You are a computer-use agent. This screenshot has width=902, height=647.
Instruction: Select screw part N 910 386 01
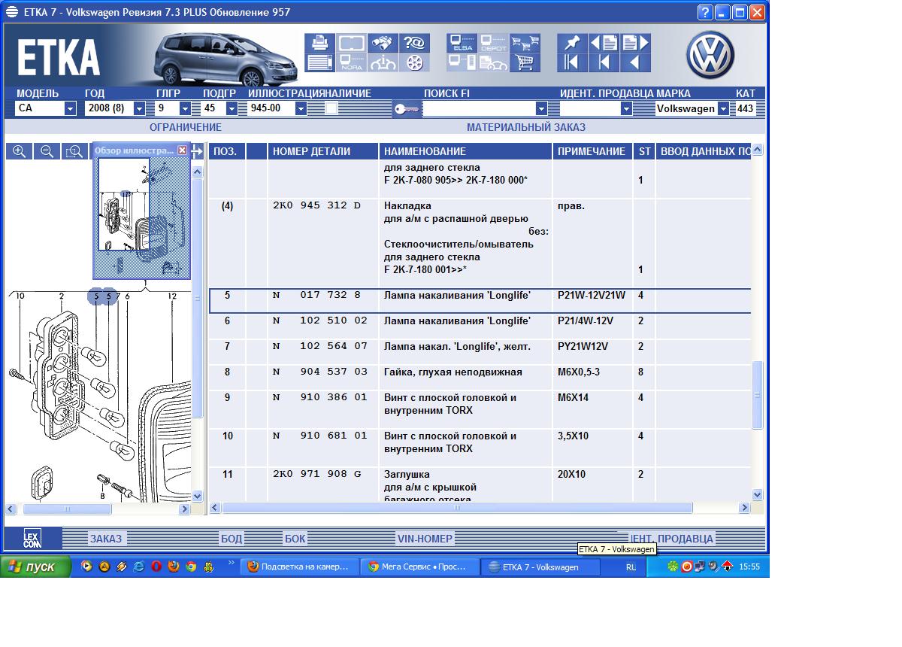click(480, 409)
